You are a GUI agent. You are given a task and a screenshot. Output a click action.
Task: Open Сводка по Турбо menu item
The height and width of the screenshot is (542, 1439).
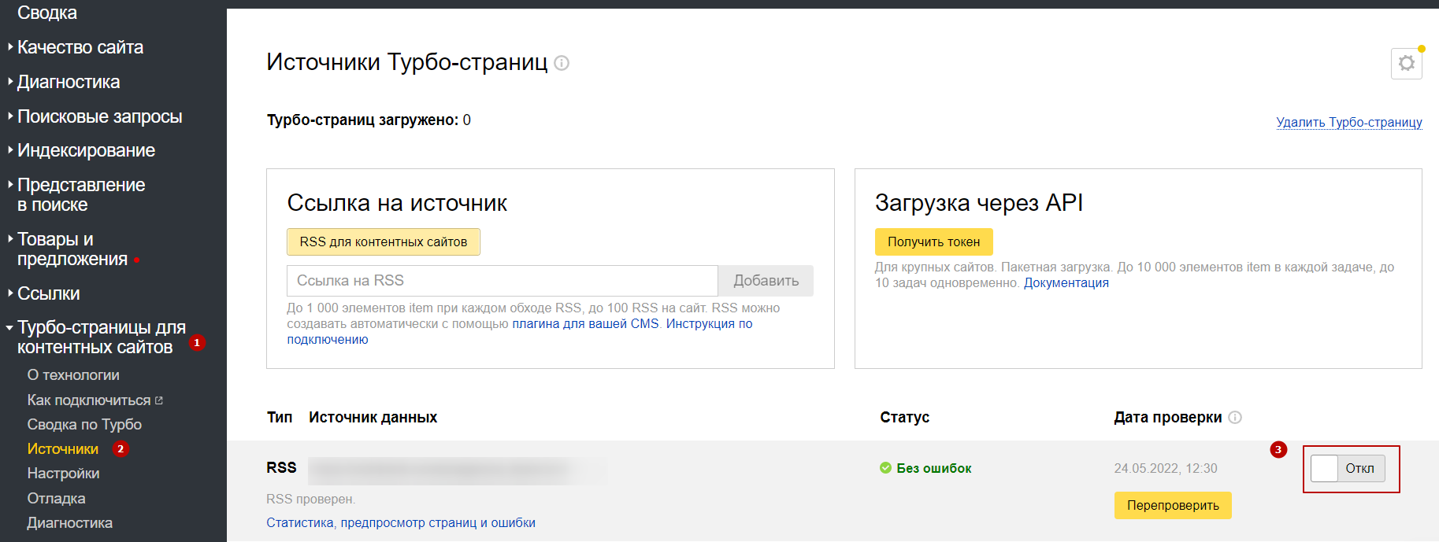click(84, 425)
